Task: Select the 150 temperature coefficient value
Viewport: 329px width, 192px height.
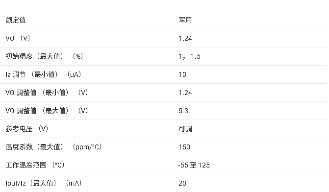Action: point(184,147)
